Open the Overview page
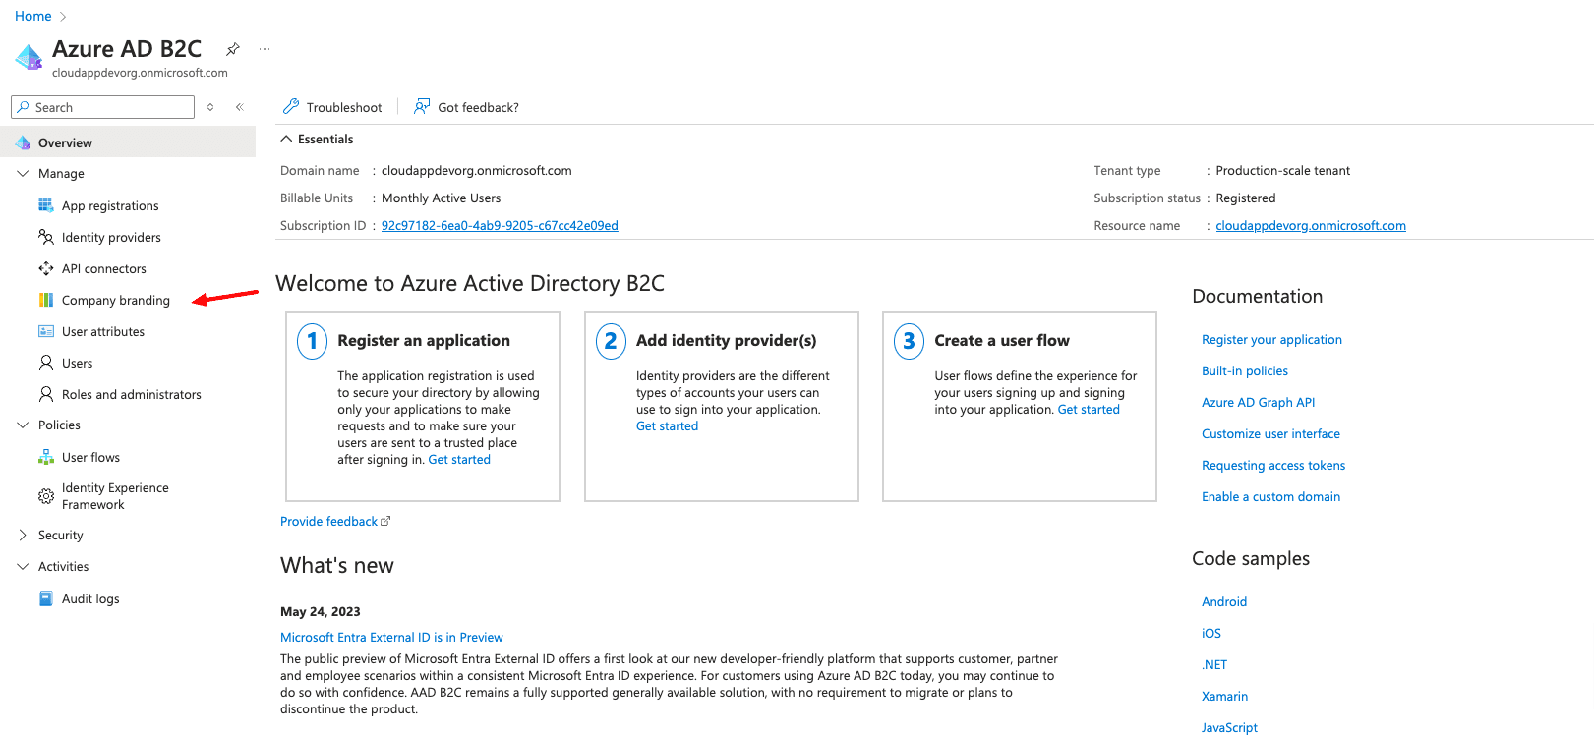Image resolution: width=1594 pixels, height=736 pixels. [x=128, y=142]
